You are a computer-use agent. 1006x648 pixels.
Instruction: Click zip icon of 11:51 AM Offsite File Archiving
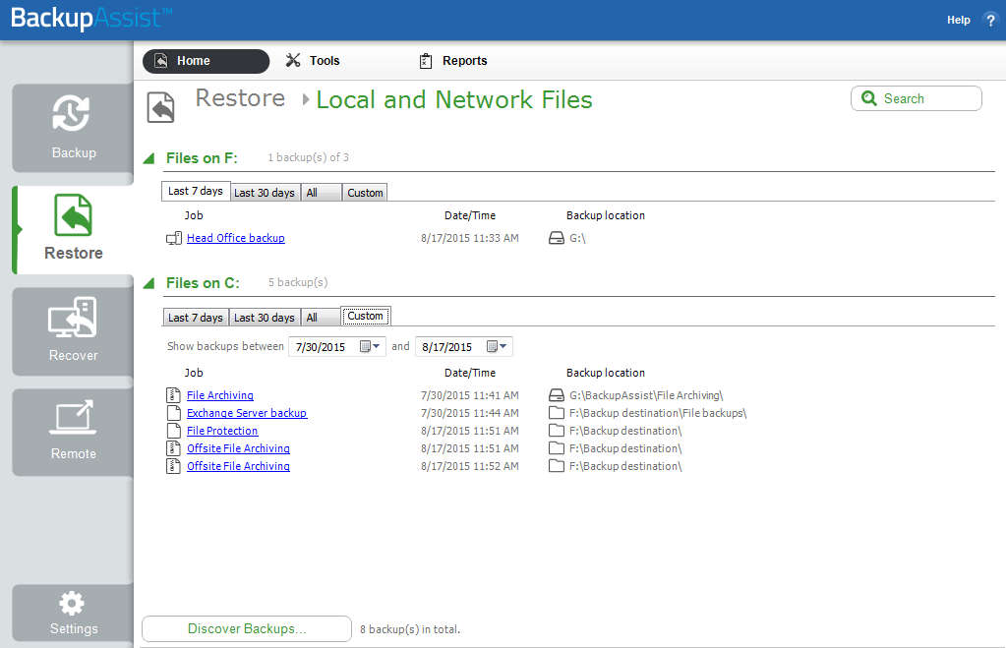pos(173,448)
